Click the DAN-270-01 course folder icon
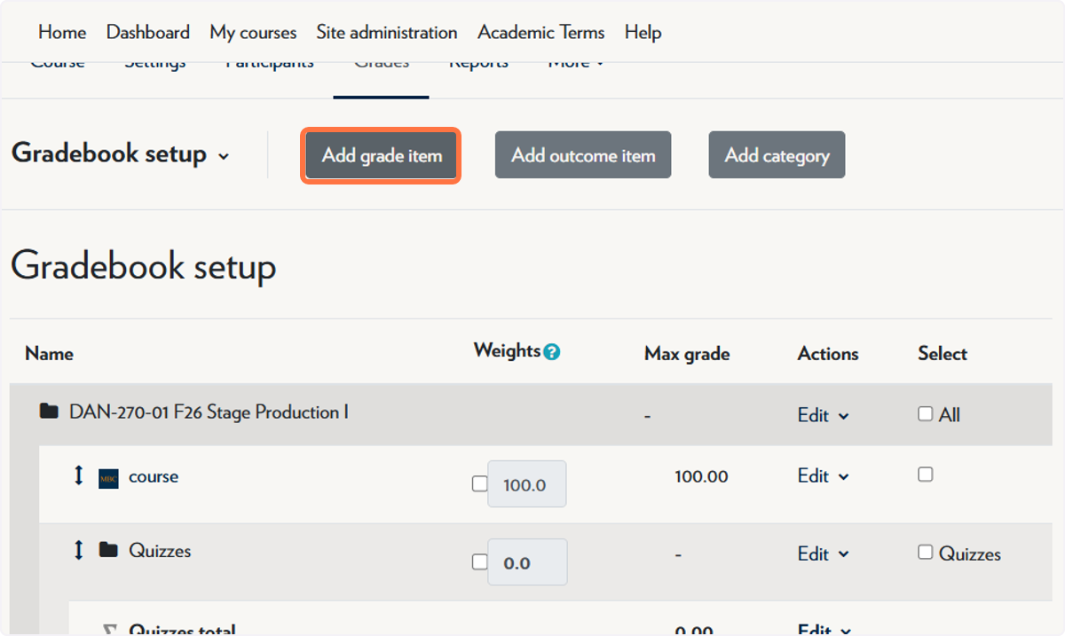Screen dimensions: 1065x636 (50, 412)
